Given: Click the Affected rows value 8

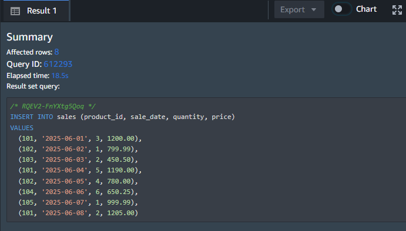Looking at the screenshot, I should coord(57,52).
